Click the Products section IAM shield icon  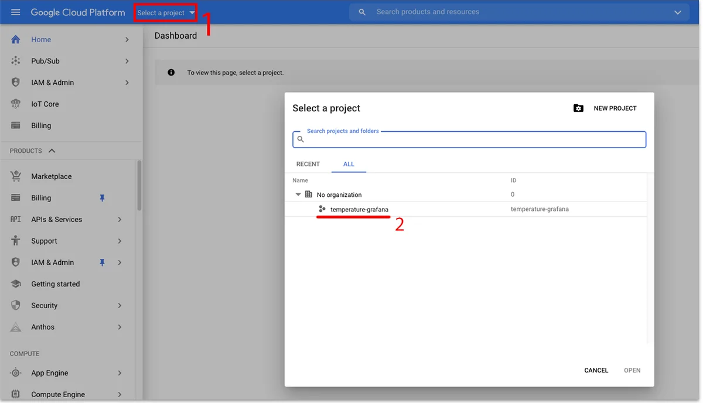tap(16, 262)
